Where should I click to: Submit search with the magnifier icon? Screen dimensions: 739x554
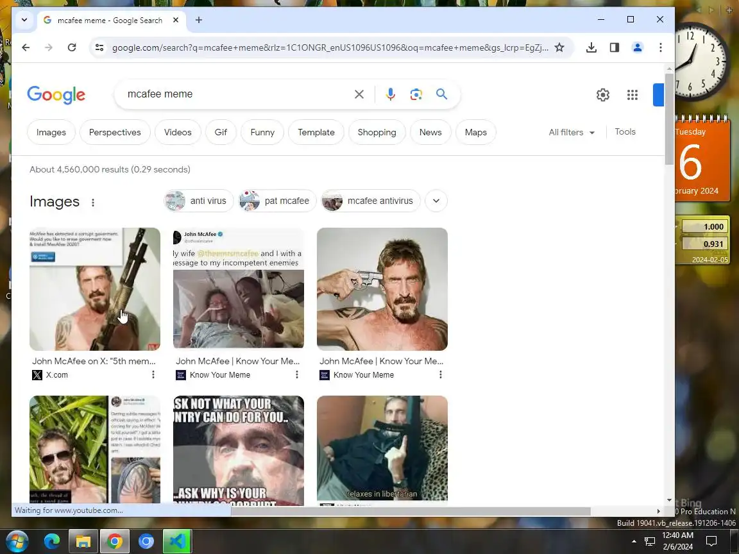441,94
